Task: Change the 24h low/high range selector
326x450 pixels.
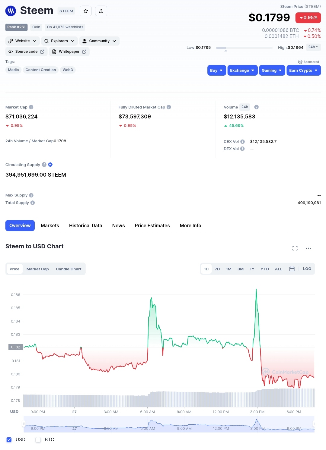Action: tap(313, 47)
